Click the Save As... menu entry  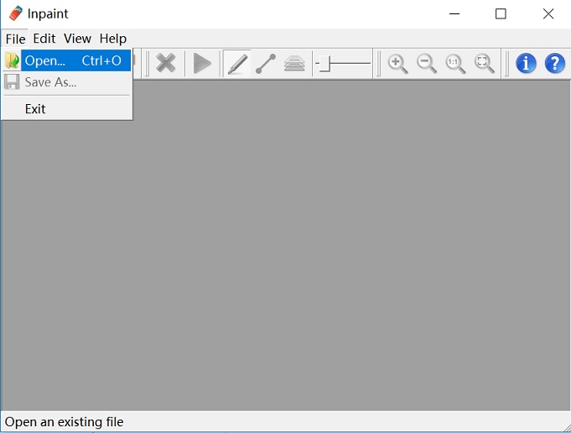(50, 82)
